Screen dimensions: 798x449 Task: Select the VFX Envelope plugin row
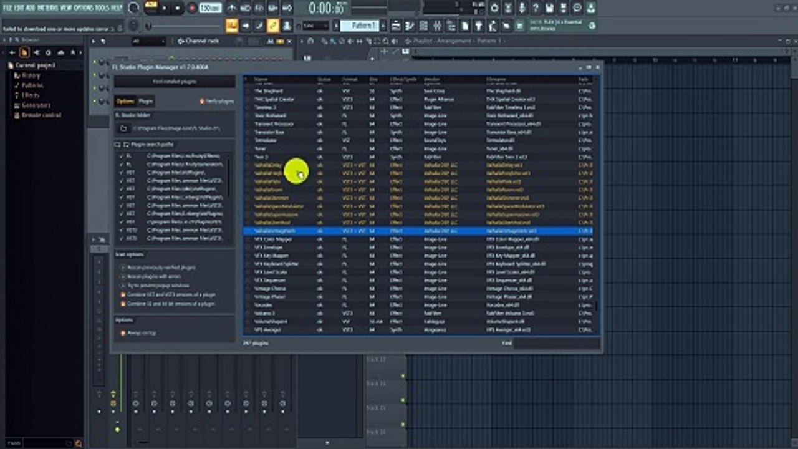click(418, 247)
